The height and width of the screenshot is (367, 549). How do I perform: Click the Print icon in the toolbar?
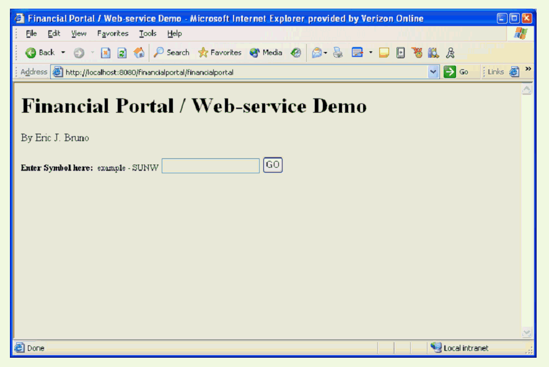click(338, 53)
